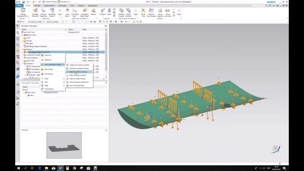Viewport: 304px width, 171px height.
Task: Choose Non-Structural Mass menu item
Action: tap(79, 85)
